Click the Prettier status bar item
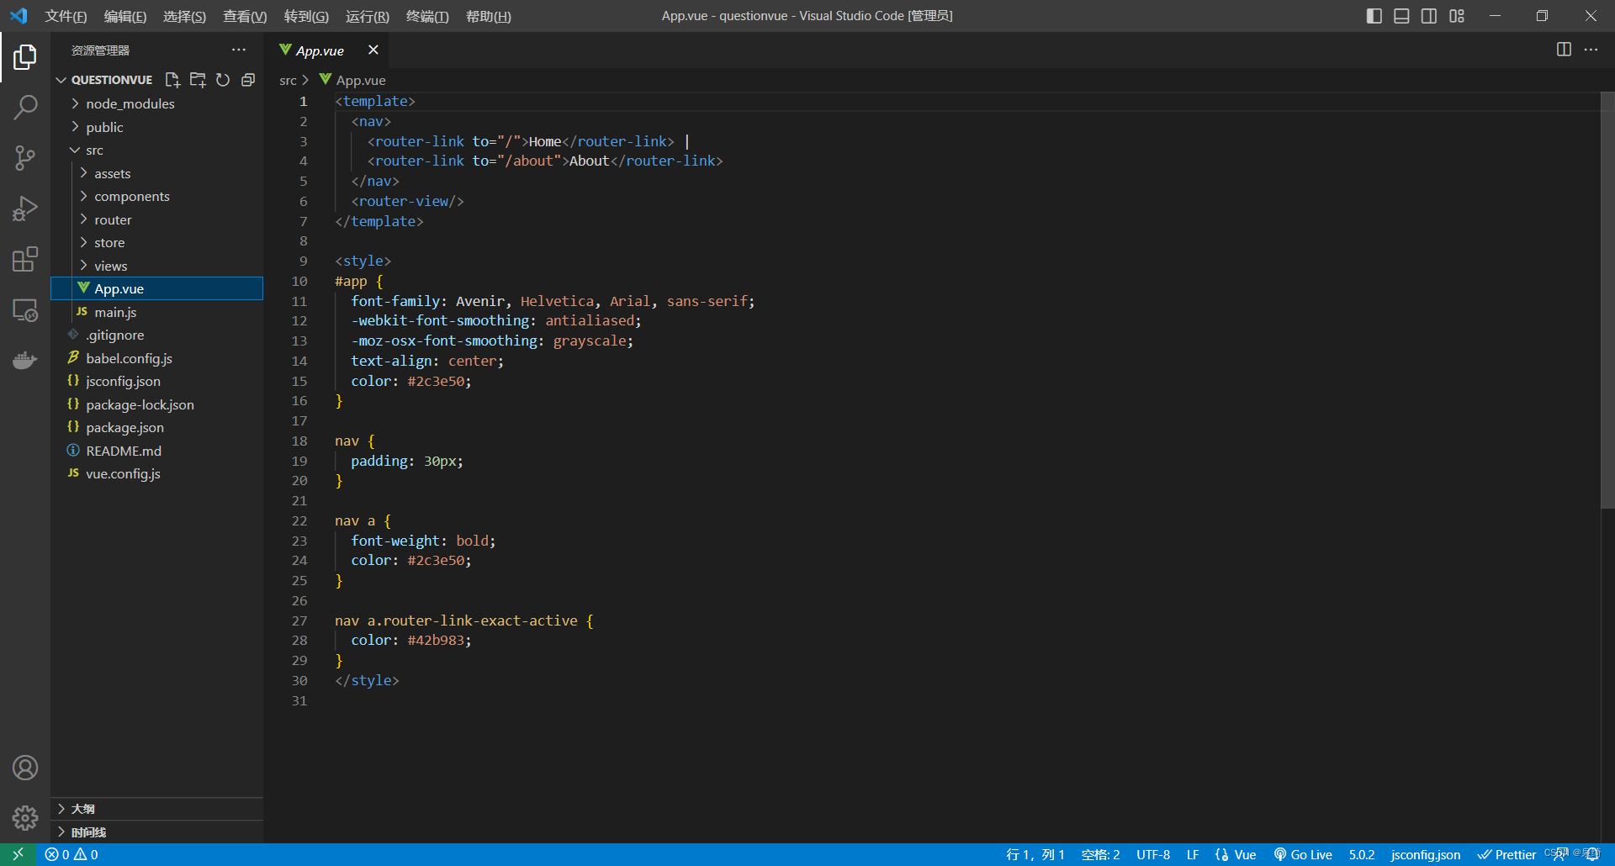 point(1506,854)
